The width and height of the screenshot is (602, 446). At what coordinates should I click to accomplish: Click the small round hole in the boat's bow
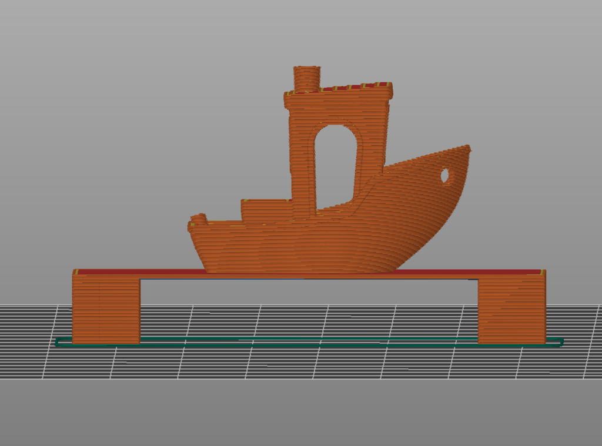tap(446, 176)
